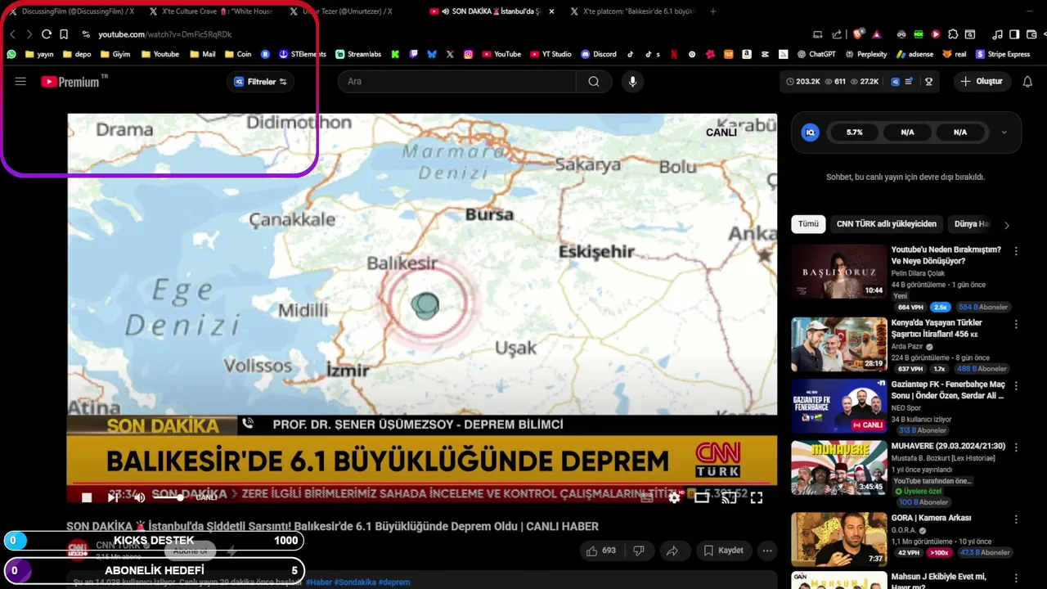Start voice search with the microphone
1047x589 pixels.
click(x=631, y=82)
